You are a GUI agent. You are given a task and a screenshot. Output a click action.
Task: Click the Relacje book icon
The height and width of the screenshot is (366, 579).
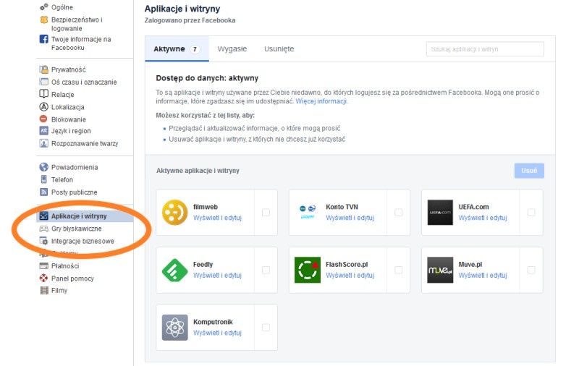coord(44,94)
